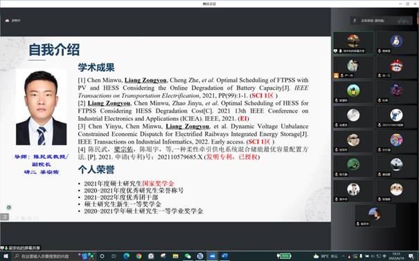Click the green icon on the slide's left edge
The height and width of the screenshot is (261, 419).
click(x=9, y=207)
